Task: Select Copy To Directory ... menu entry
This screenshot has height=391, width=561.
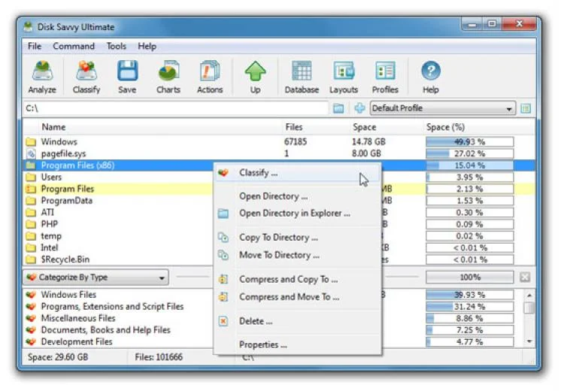Action: click(x=298, y=238)
